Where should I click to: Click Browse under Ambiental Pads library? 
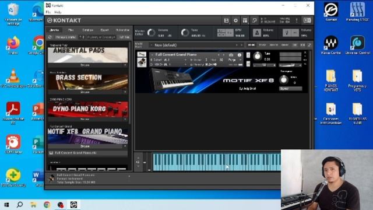(85, 65)
